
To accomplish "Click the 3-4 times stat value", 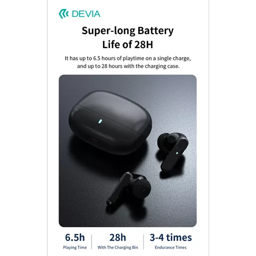I will click(170, 237).
